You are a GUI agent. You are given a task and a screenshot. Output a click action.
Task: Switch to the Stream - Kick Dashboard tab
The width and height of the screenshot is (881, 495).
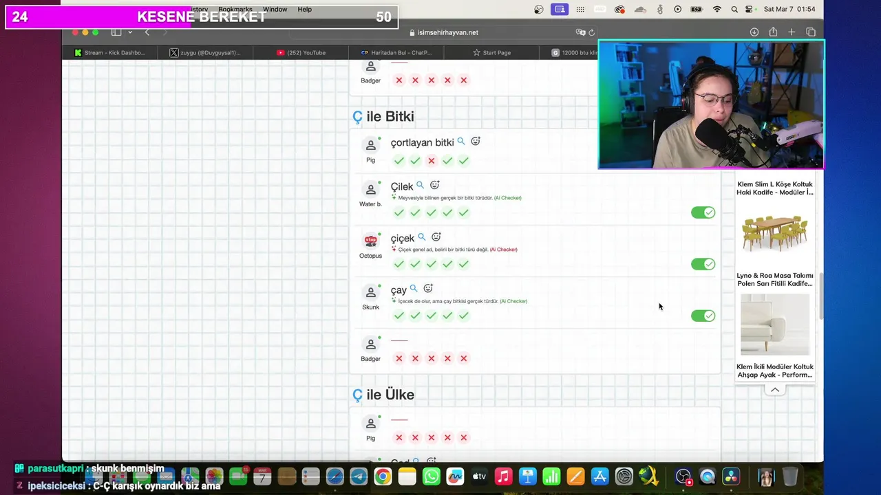[110, 52]
